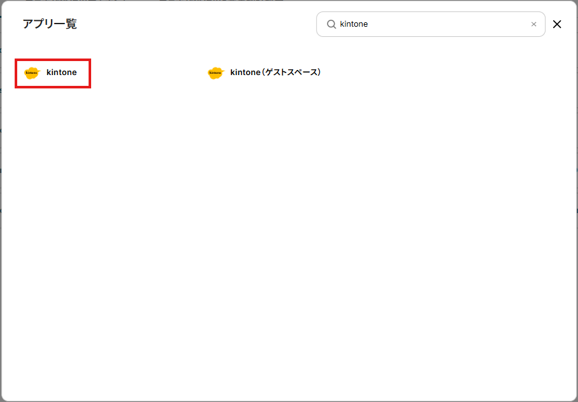Click the アプリ一覧 heading
This screenshot has width=578, height=402.
[50, 24]
